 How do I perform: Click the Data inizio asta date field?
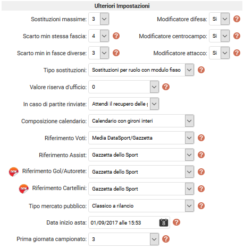(129, 222)
